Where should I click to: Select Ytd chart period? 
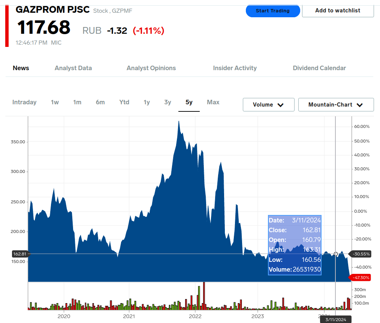coord(124,102)
